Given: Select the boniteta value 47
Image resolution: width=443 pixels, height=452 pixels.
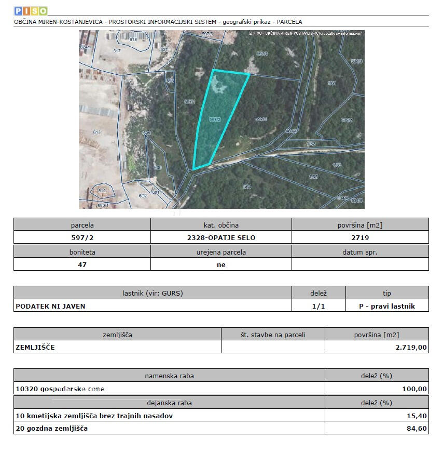Looking at the screenshot, I should 82,264.
